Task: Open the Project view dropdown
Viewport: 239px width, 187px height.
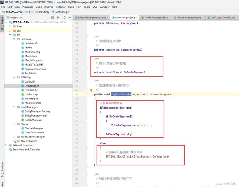Action: pyautogui.click(x=16, y=17)
